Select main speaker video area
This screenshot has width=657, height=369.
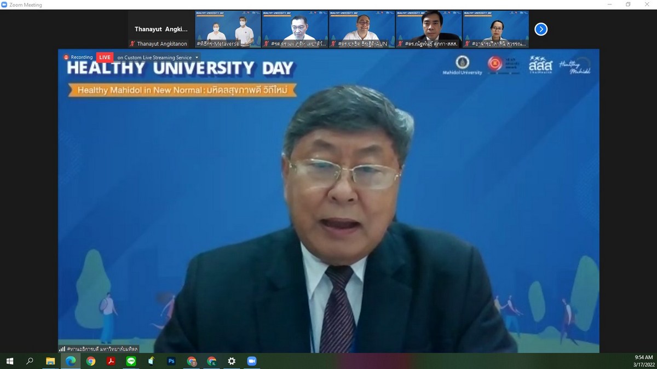click(x=328, y=219)
